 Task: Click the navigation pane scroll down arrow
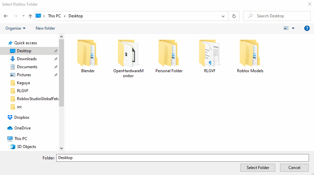62,148
